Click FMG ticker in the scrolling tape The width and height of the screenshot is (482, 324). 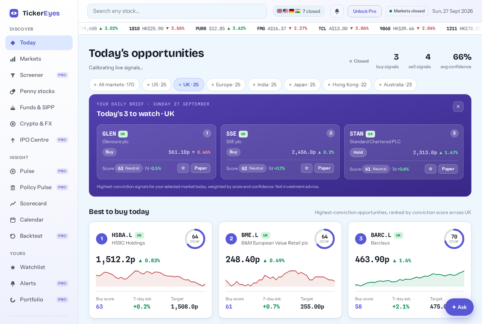(282, 29)
